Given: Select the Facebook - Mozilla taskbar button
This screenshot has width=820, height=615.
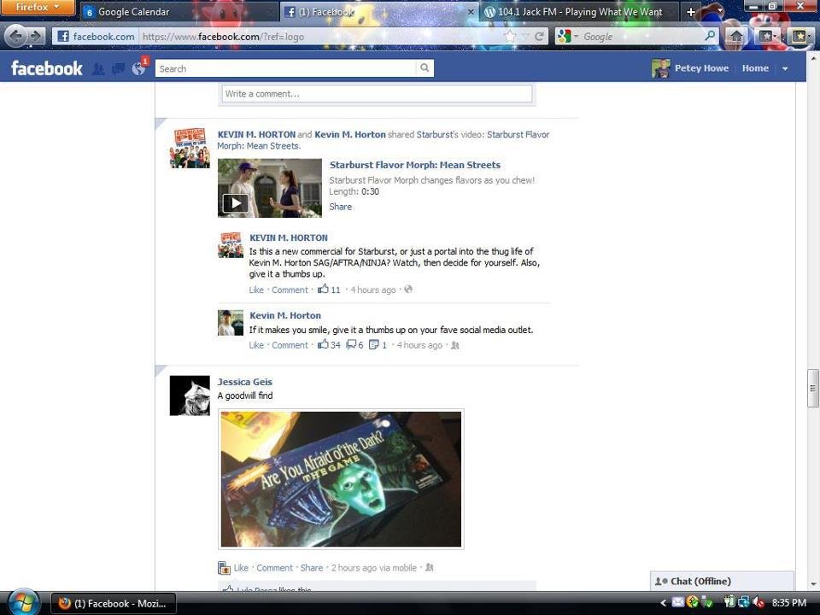Looking at the screenshot, I should (114, 603).
